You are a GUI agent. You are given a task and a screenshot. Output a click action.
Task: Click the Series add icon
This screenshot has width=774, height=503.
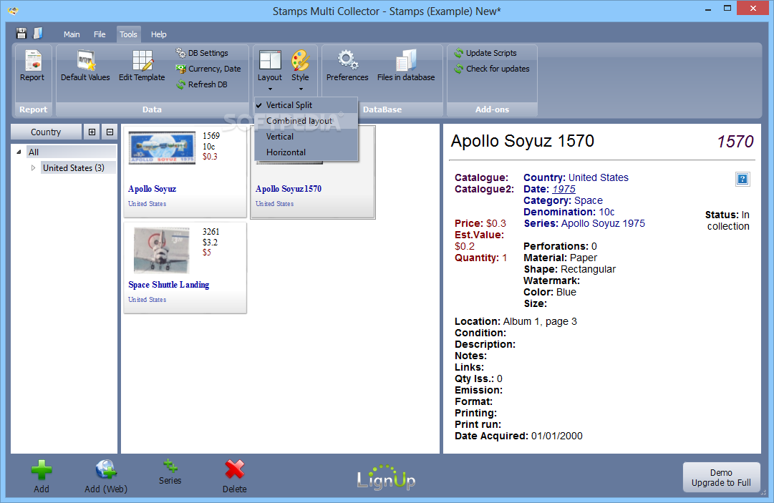[170, 466]
